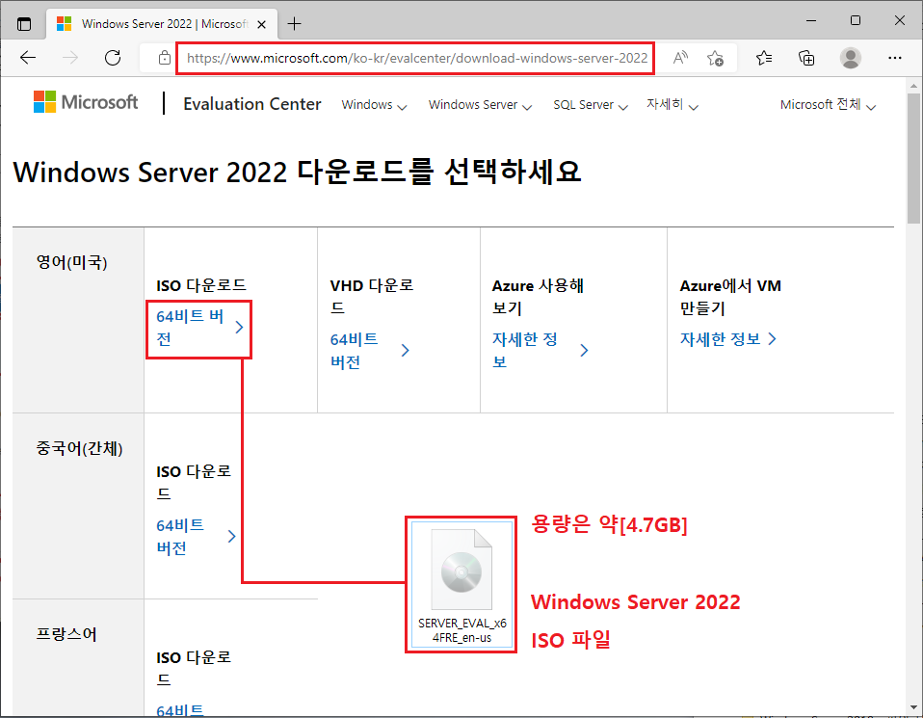Click the Microsoft logo
Screen dimensions: 923x718
click(x=86, y=102)
